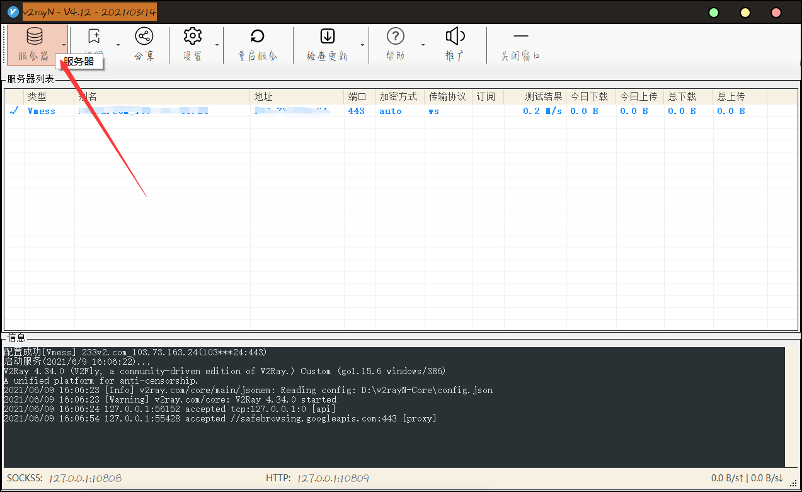Open the 帮助 help question mark icon
This screenshot has height=492, width=802.
tap(396, 36)
